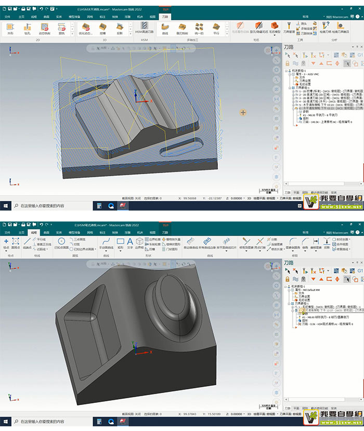Click 倒角 chamfer tool in bottom window
The height and width of the screenshot is (431, 364).
tap(305, 244)
